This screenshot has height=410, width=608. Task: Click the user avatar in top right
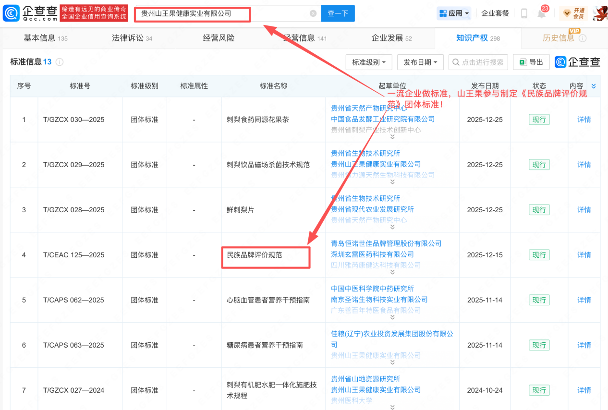point(600,13)
